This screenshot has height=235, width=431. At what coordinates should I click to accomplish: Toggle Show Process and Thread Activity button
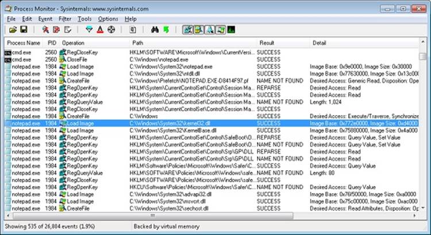[x=221, y=30]
